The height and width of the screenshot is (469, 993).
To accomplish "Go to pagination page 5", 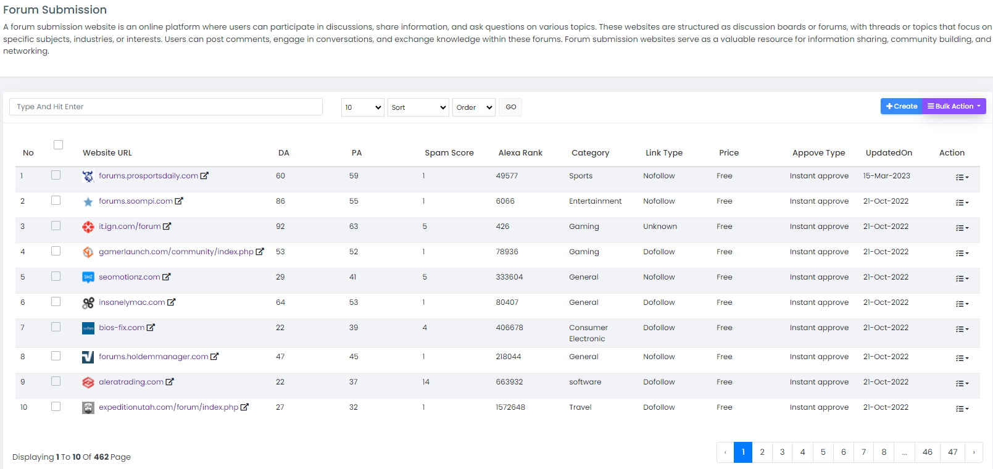I will 823,452.
